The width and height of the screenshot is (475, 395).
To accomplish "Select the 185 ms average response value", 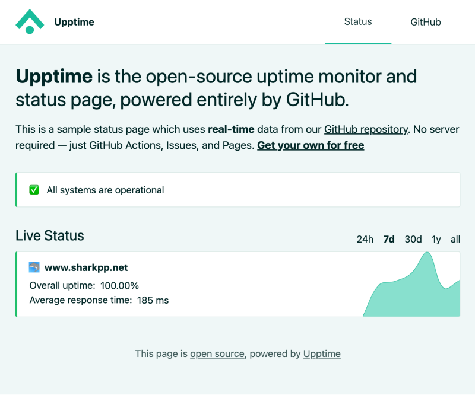I will tap(153, 300).
